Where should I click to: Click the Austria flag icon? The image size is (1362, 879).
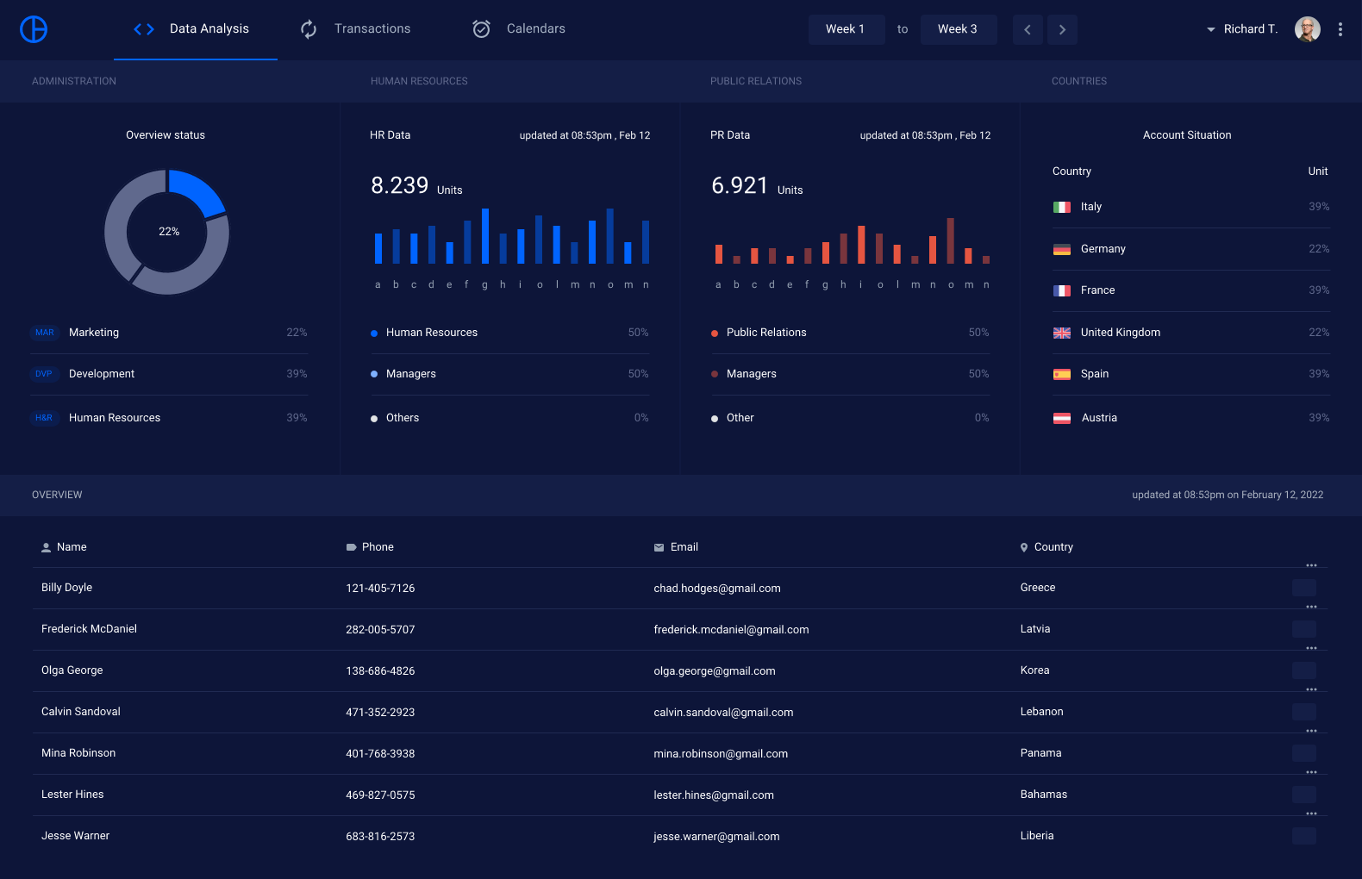pyautogui.click(x=1062, y=418)
